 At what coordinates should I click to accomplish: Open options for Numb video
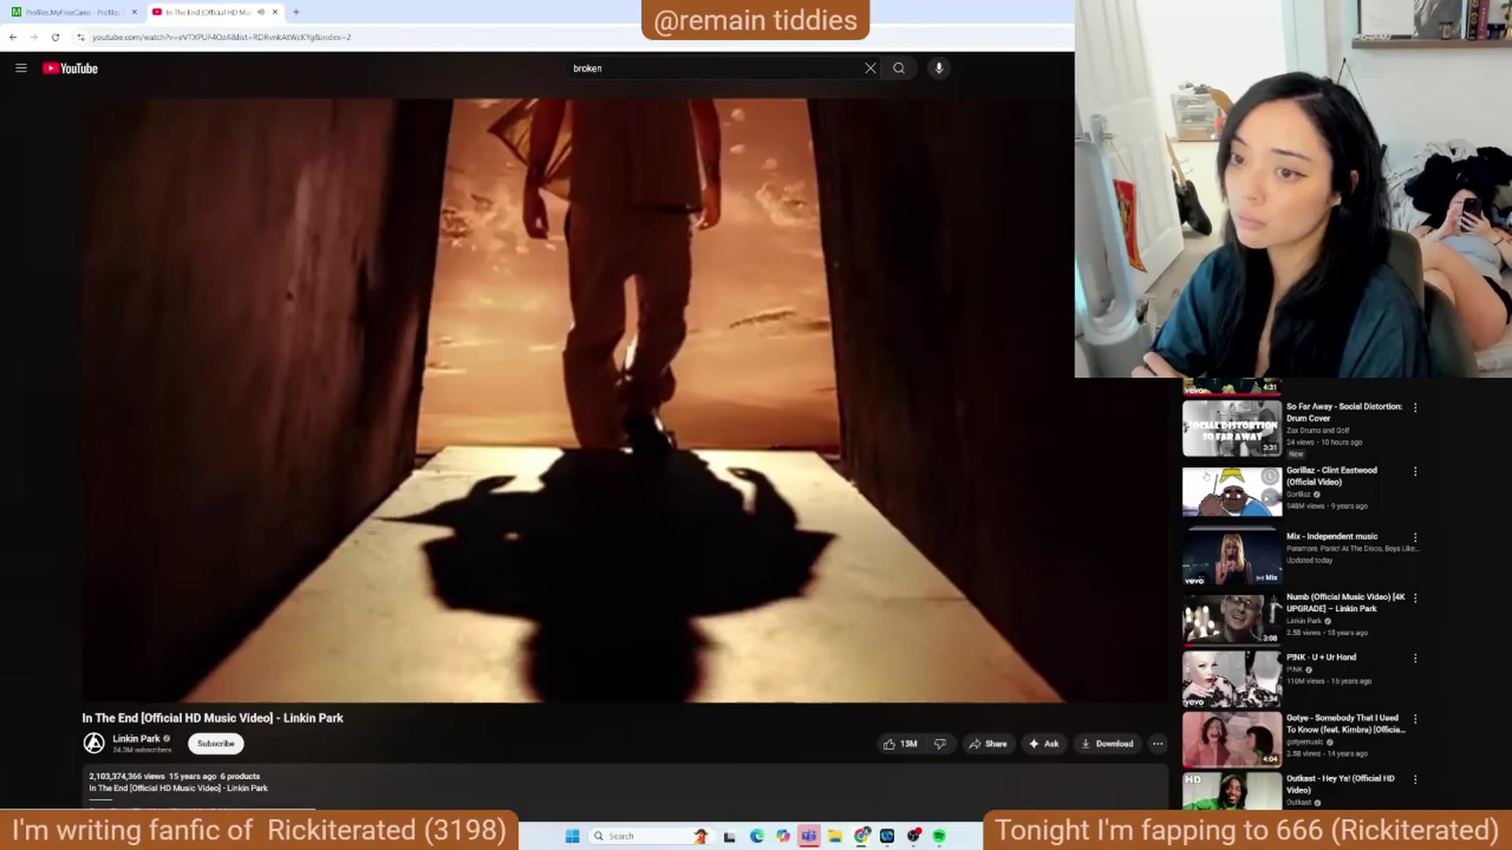tap(1415, 598)
